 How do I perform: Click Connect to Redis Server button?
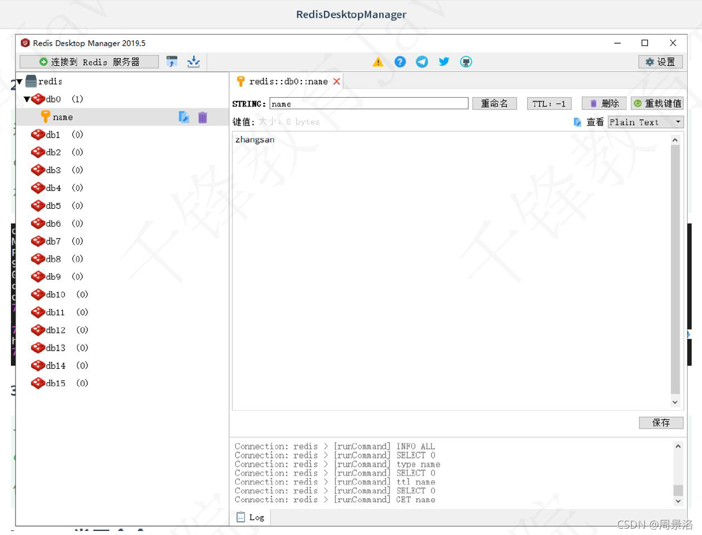tap(89, 62)
